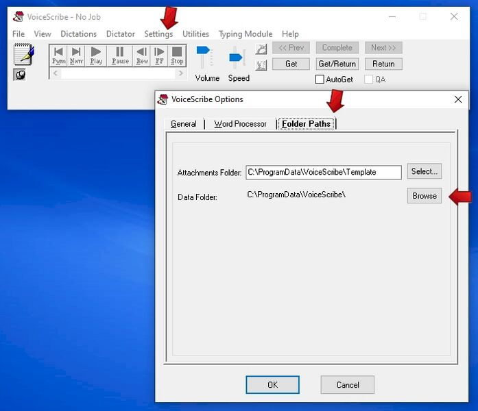Screen dimensions: 478x411
Task: Minimize the VoiceScribe main window
Action: (x=392, y=16)
